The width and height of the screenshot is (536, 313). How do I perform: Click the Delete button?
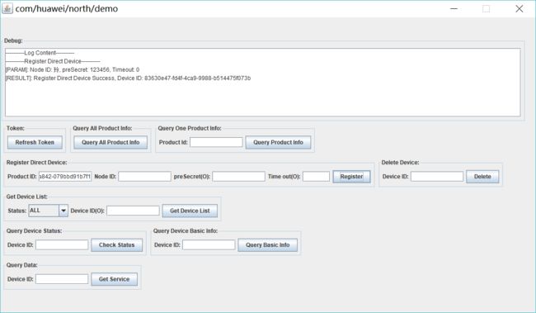[482, 177]
